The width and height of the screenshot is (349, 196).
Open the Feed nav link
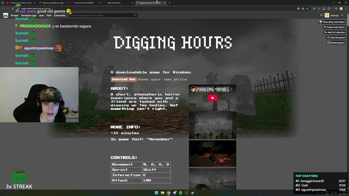(x=49, y=16)
